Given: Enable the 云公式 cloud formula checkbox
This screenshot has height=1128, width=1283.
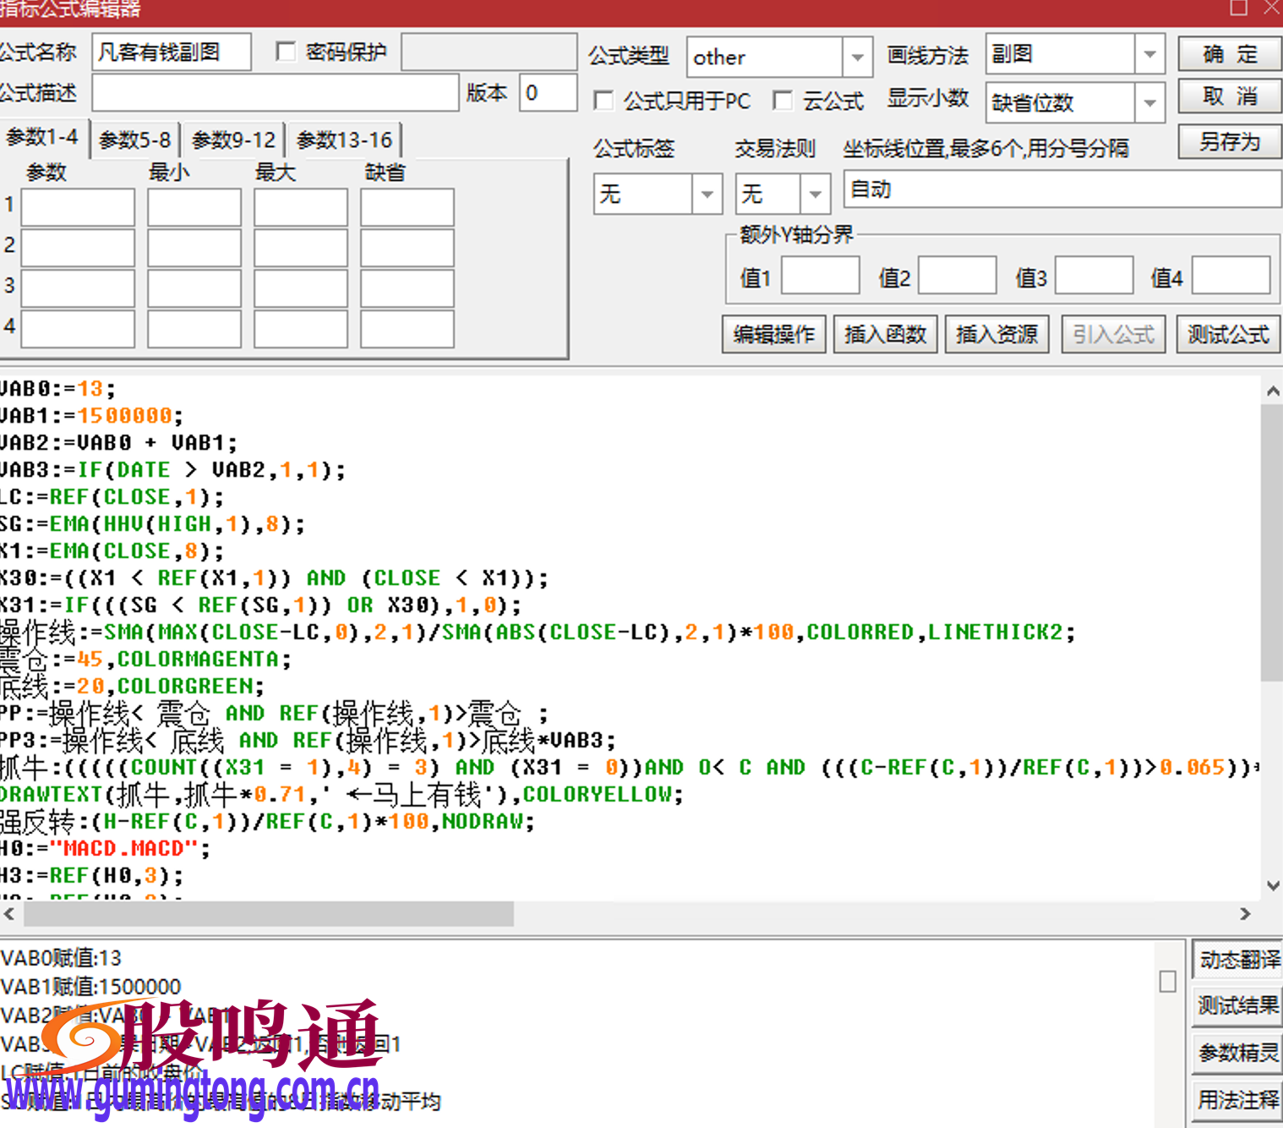Looking at the screenshot, I should tap(783, 101).
